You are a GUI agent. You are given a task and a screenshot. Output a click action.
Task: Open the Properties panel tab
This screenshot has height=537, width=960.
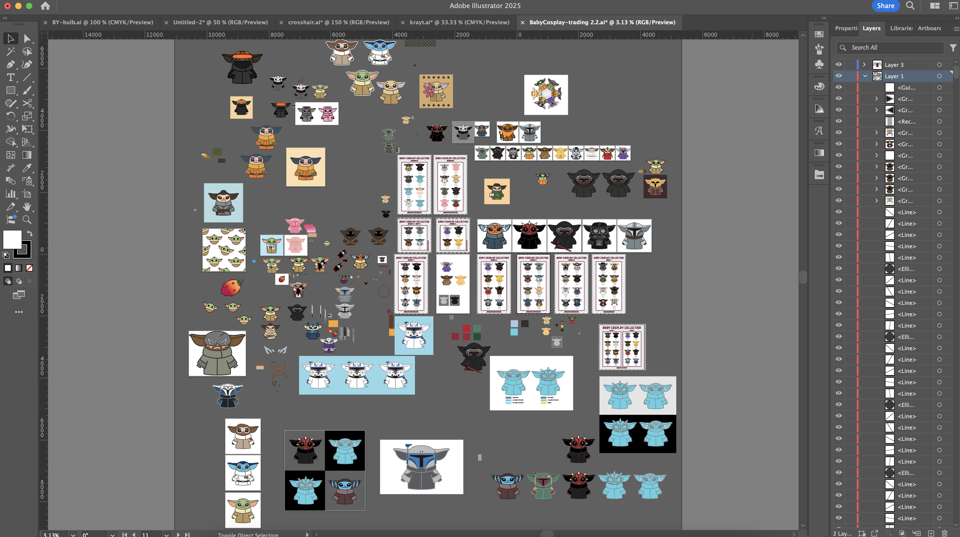pos(846,28)
